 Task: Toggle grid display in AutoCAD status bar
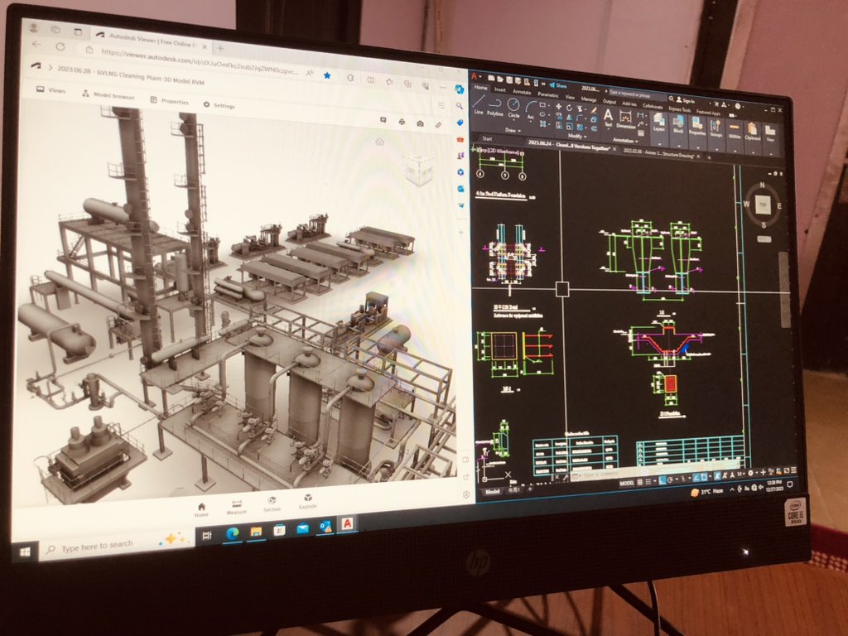(640, 481)
